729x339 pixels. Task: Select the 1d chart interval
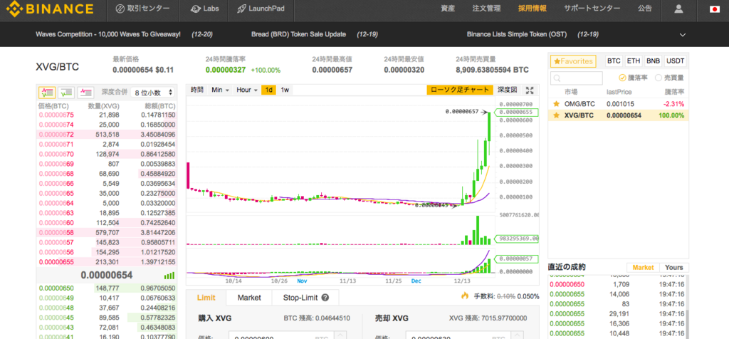click(x=268, y=90)
